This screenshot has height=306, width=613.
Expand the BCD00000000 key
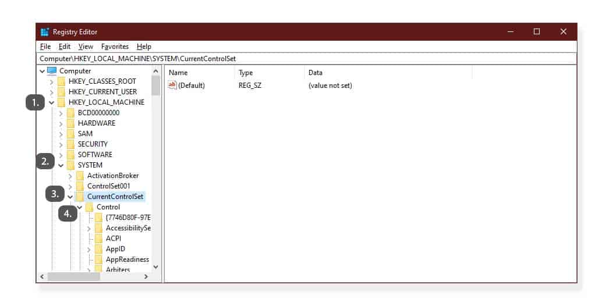pyautogui.click(x=61, y=113)
